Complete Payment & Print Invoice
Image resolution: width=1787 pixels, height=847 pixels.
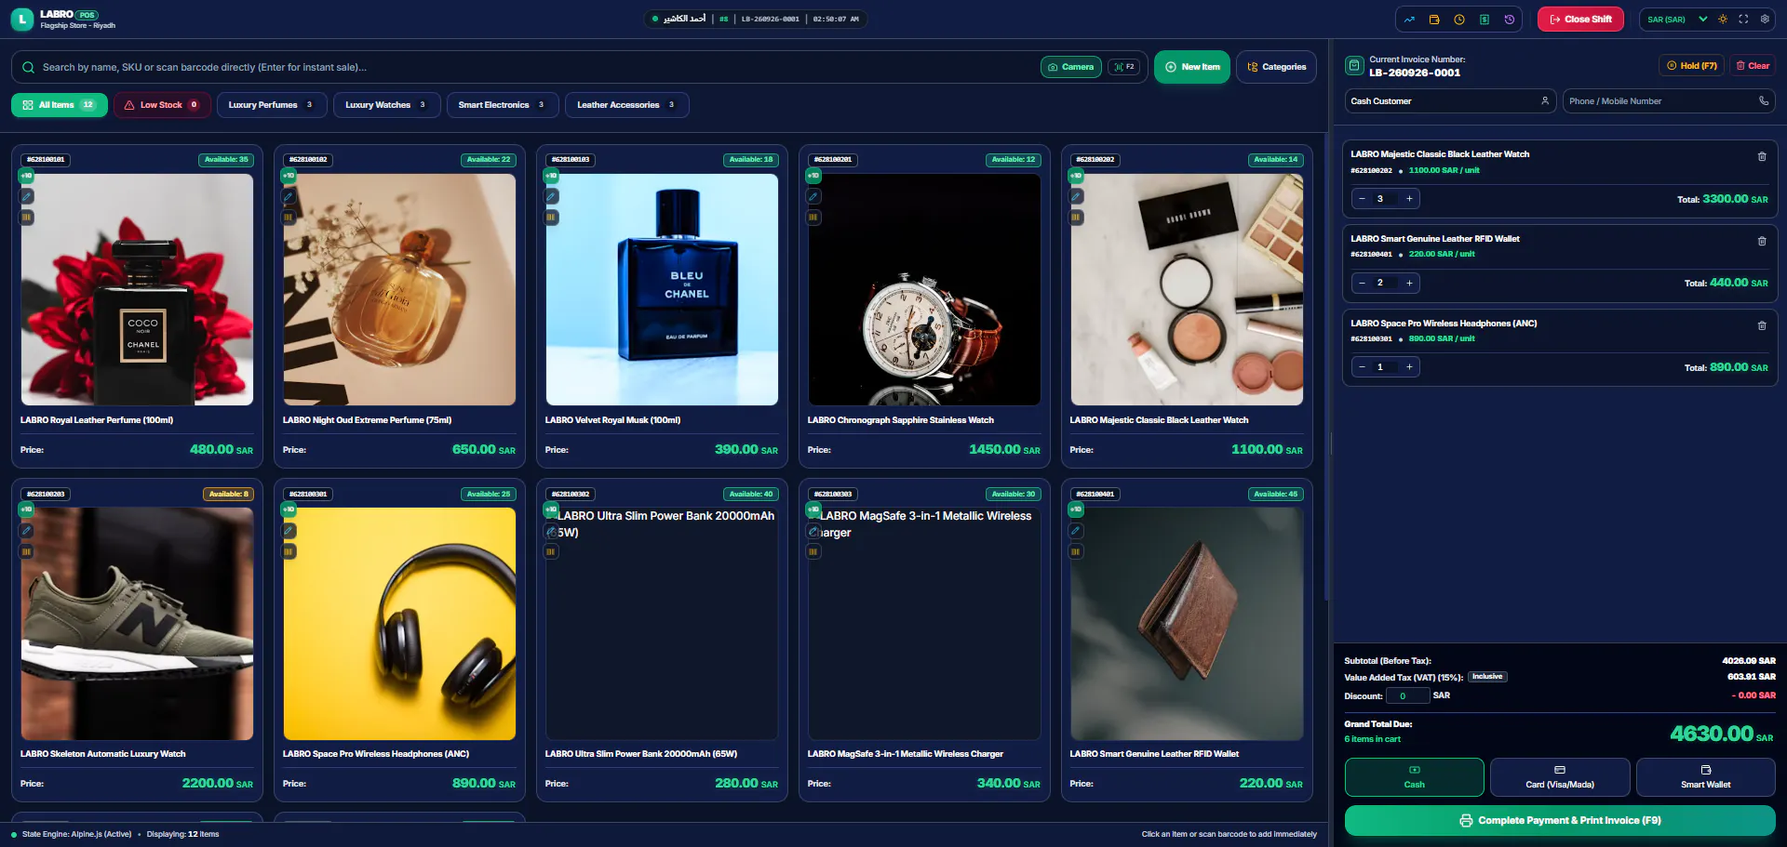[1560, 821]
